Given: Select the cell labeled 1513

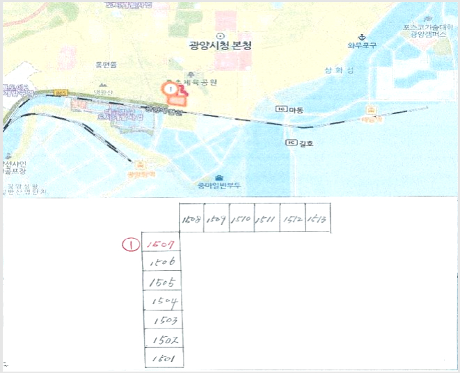Looking at the screenshot, I should pyautogui.click(x=318, y=217).
